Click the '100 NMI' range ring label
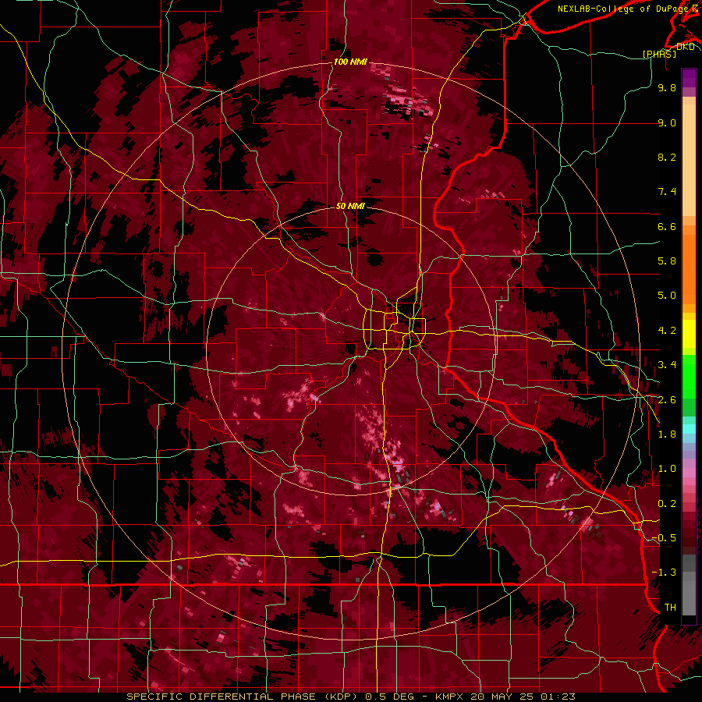 [x=350, y=62]
